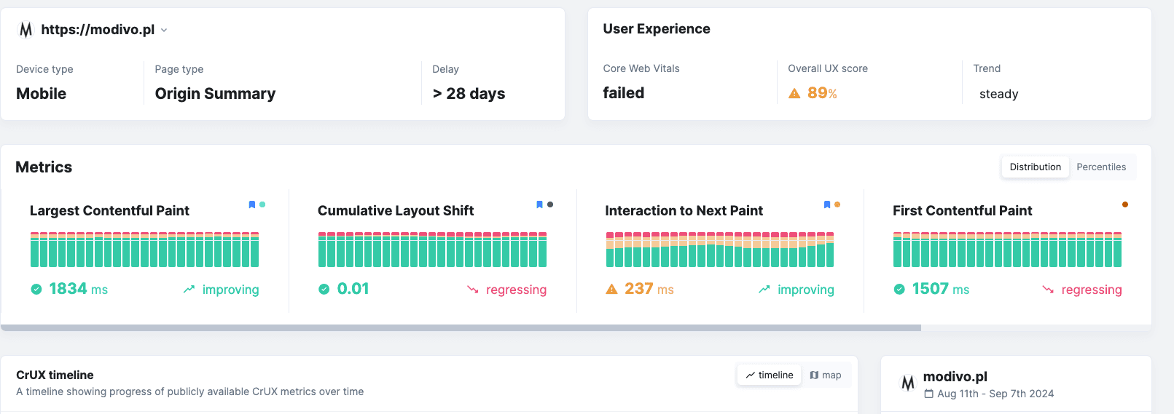Click the green checkmark next to 0.01 CLS

coord(324,290)
